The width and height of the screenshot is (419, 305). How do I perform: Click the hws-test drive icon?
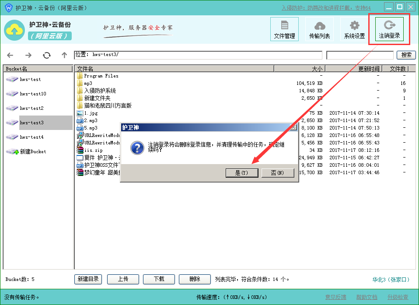12,79
